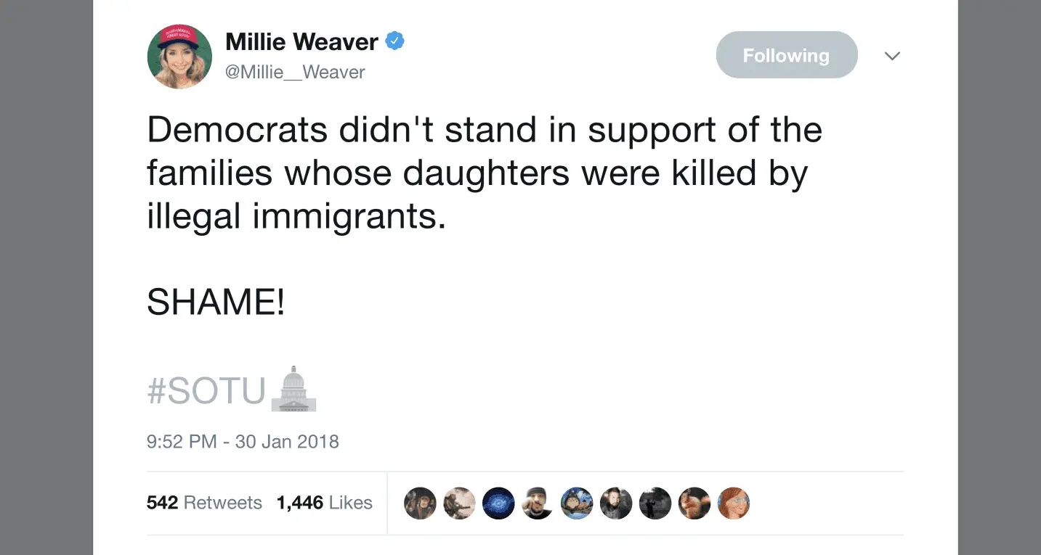Viewport: 1041px width, 555px height.
Task: Open the avatar of the man wearing a beanie
Action: pyautogui.click(x=538, y=503)
